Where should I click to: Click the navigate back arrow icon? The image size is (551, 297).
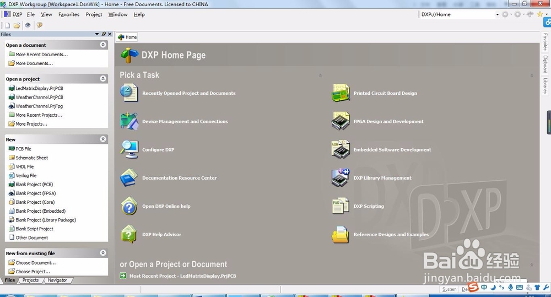click(x=505, y=14)
